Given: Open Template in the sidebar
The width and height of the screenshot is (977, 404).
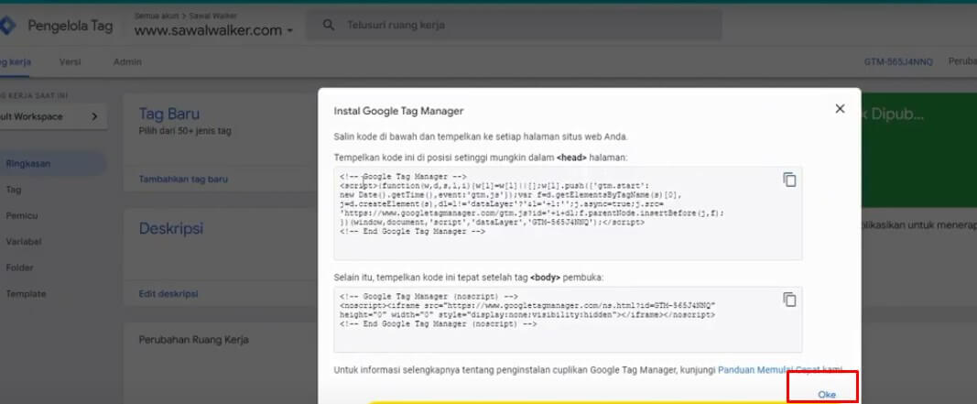Looking at the screenshot, I should pos(26,294).
